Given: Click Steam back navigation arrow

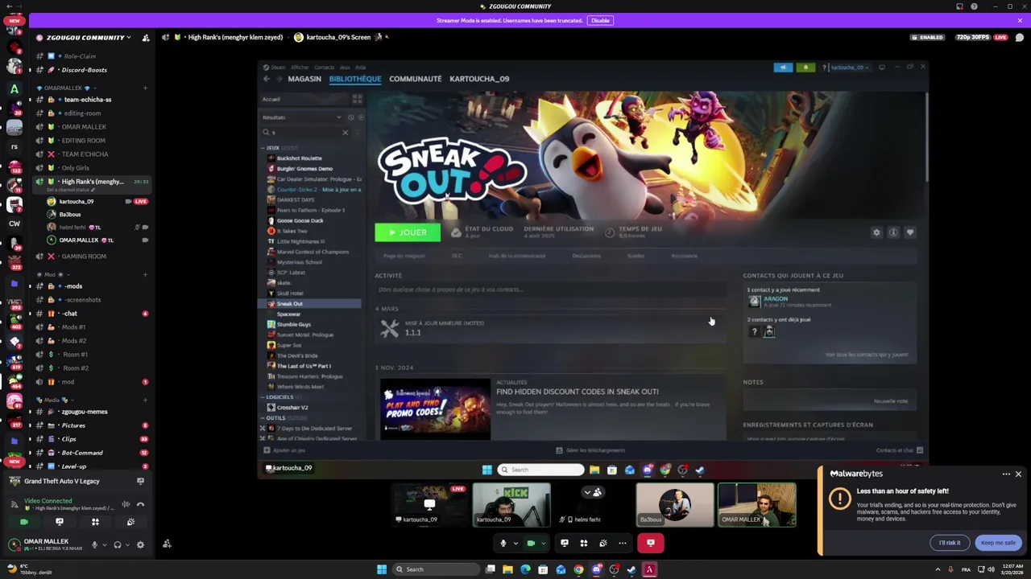Looking at the screenshot, I should tap(267, 79).
